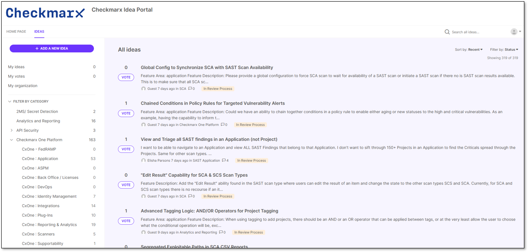Image resolution: width=528 pixels, height=252 pixels.
Task: Filter by 2MS/ Secret Detection category
Action: click(37, 112)
